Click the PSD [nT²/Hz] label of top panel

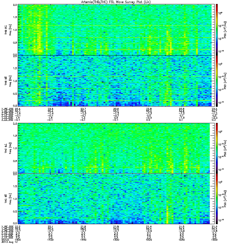click(x=225, y=30)
